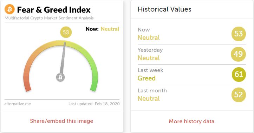This screenshot has height=133, width=254.
Task: Click the Last month value 52 circle
Action: point(239,95)
